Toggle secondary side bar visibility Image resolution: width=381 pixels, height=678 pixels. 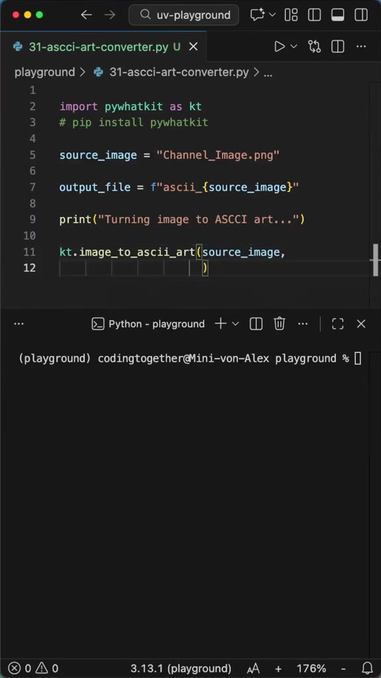360,15
